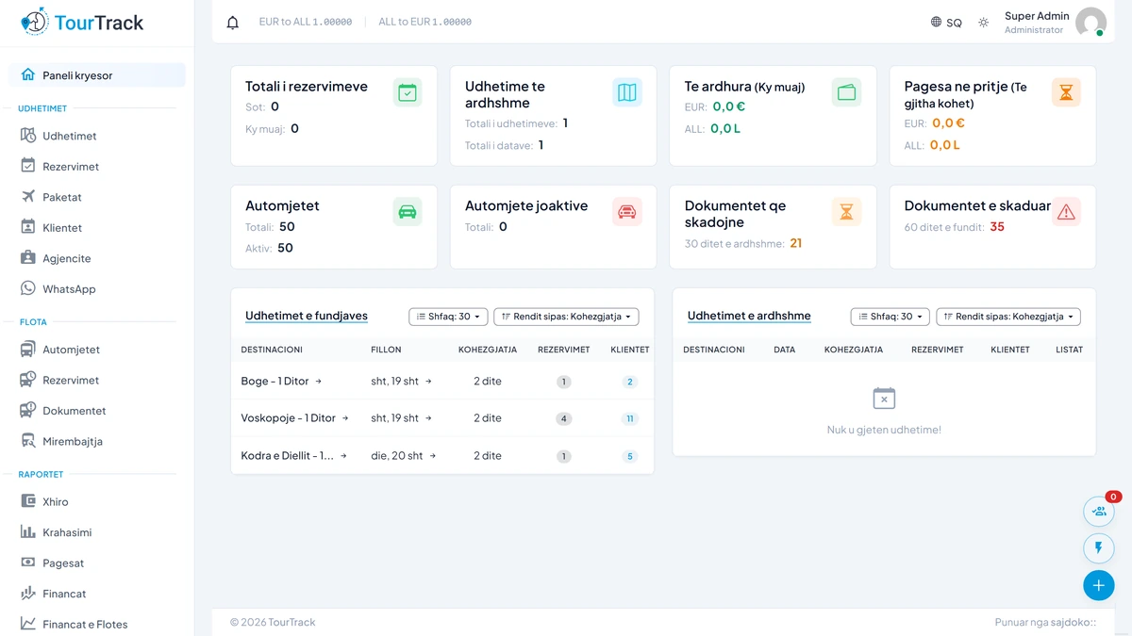
Task: Click Financat sidebar icon
Action: [28, 594]
